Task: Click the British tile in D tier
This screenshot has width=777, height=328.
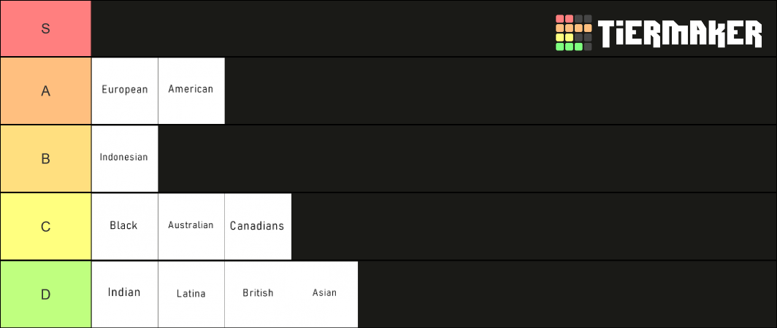Action: (x=258, y=294)
